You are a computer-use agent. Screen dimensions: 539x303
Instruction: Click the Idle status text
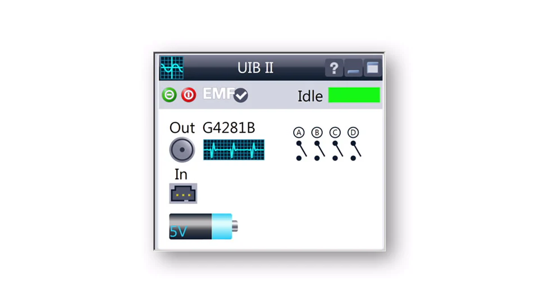coord(310,96)
